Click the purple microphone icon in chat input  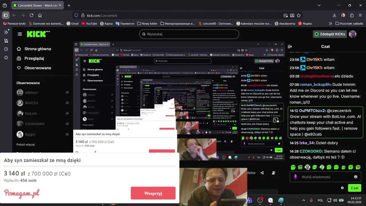tap(296, 177)
